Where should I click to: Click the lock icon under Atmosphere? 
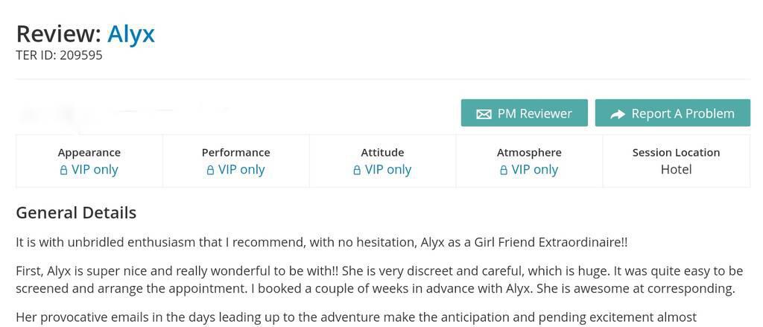pos(504,170)
